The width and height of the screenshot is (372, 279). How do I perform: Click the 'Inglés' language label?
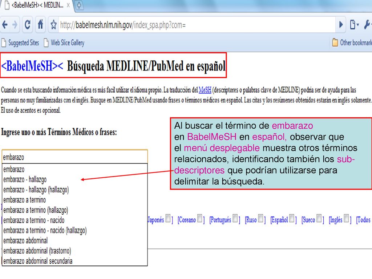pos(336,220)
